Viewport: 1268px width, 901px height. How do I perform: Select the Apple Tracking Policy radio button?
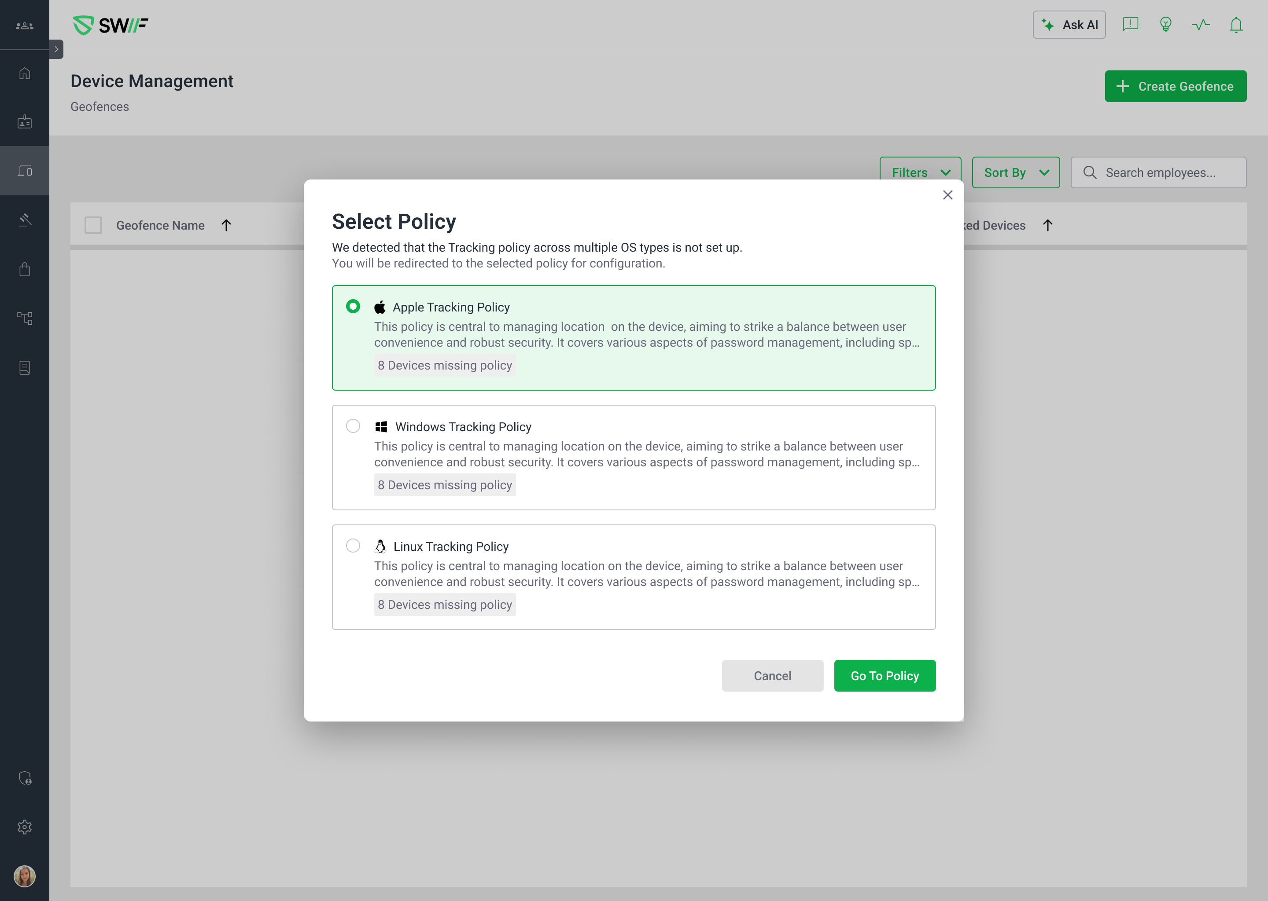(353, 306)
